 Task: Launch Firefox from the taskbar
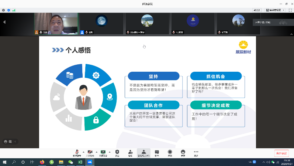pos(42,162)
